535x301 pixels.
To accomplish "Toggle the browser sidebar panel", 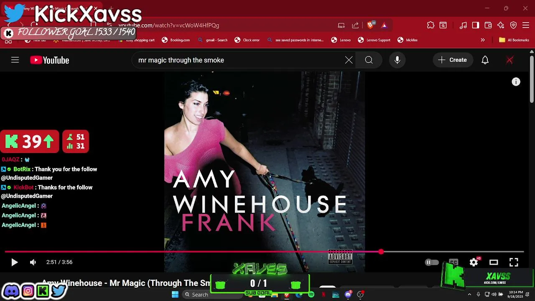I will click(x=476, y=26).
